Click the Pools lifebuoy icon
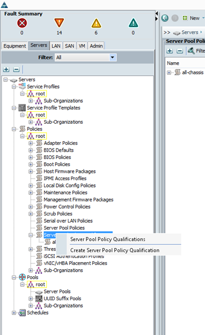The width and height of the screenshot is (205, 335). pyautogui.click(x=22, y=277)
